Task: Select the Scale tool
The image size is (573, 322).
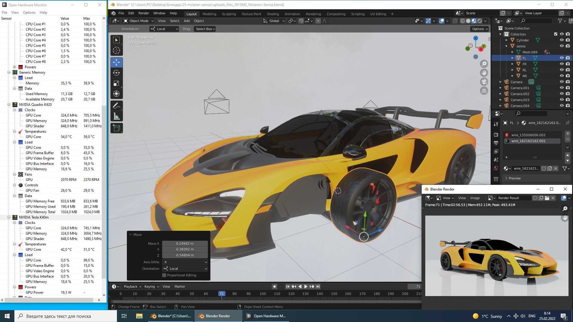Action: (x=116, y=83)
